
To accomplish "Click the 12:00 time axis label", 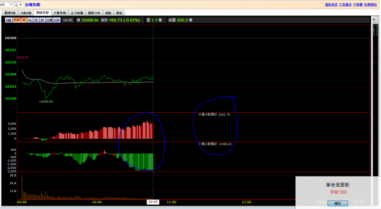I will point(247,202).
